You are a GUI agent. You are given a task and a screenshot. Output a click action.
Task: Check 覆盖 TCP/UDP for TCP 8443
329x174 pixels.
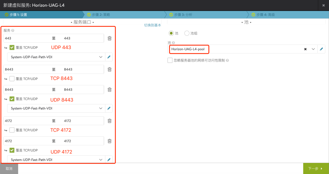pyautogui.click(x=12, y=78)
